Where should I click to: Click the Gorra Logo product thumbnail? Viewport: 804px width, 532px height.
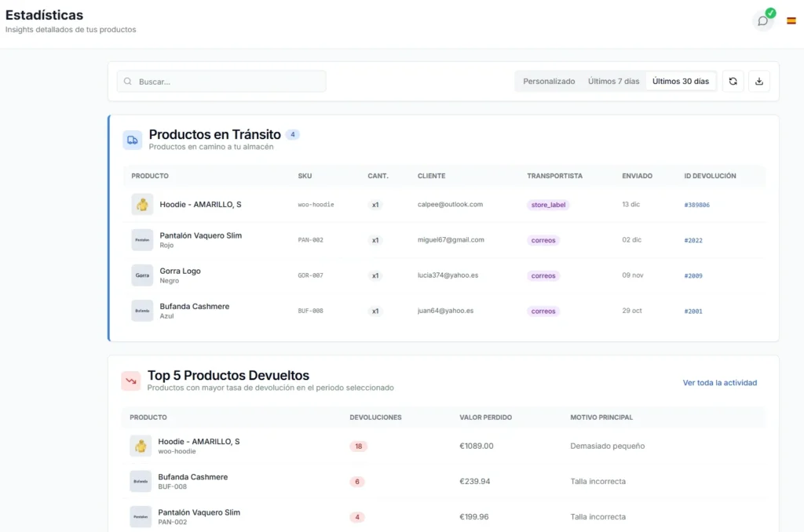click(142, 275)
